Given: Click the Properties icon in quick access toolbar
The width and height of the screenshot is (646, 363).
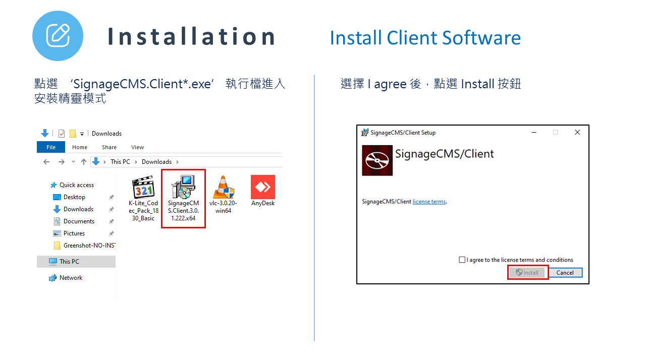Looking at the screenshot, I should [x=61, y=133].
